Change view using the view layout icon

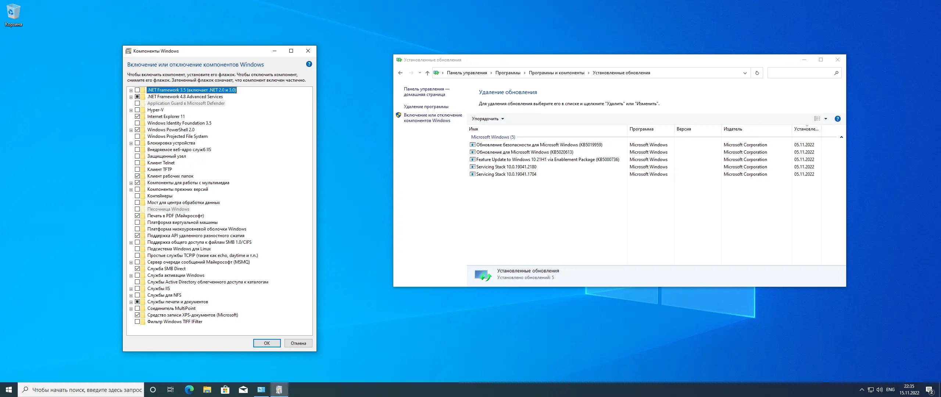(817, 119)
